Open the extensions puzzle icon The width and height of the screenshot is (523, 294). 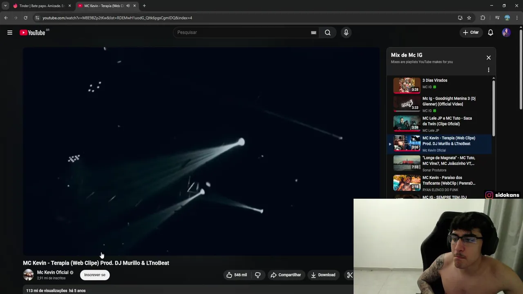pyautogui.click(x=483, y=18)
